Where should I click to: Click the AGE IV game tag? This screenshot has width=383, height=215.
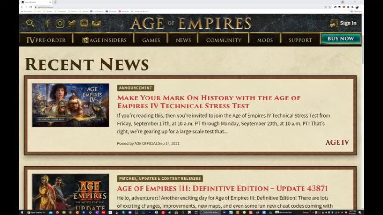[x=337, y=142]
